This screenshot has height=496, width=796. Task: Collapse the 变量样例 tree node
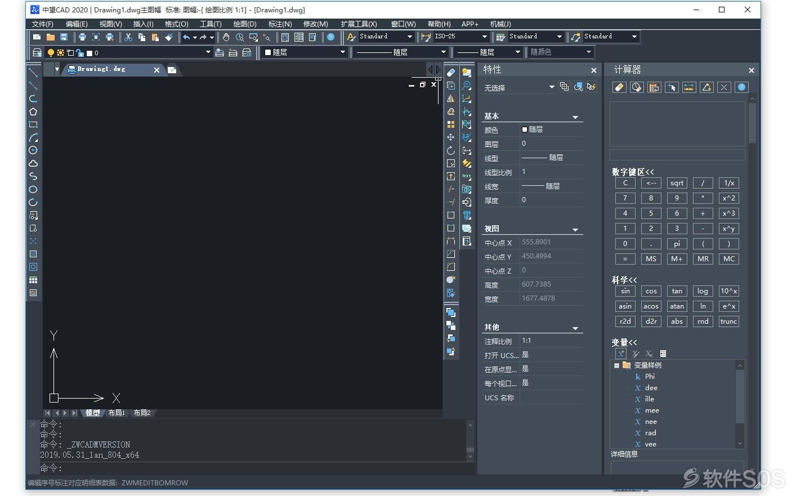(616, 365)
